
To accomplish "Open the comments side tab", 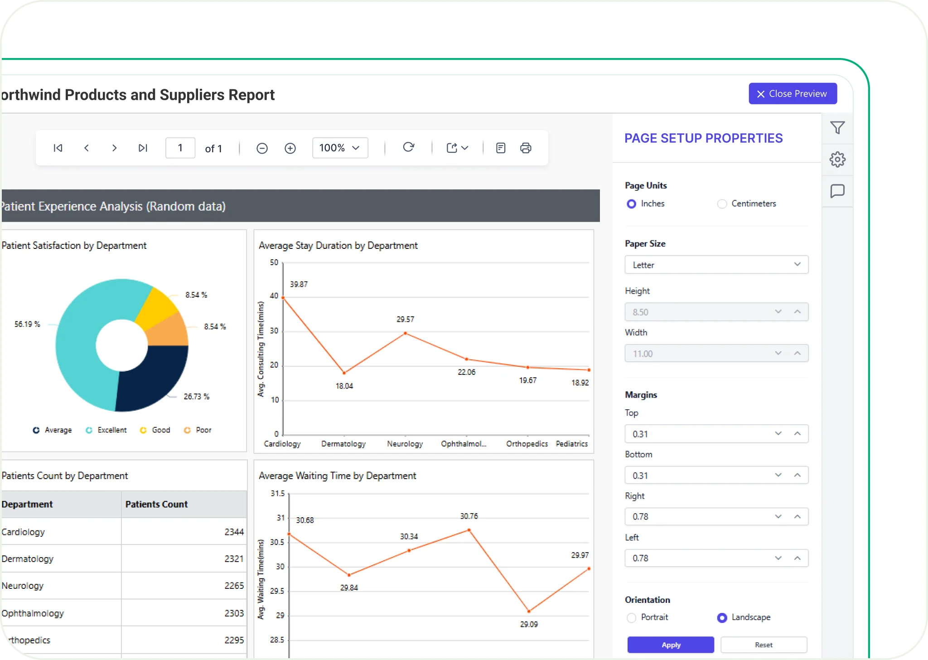I will click(837, 191).
